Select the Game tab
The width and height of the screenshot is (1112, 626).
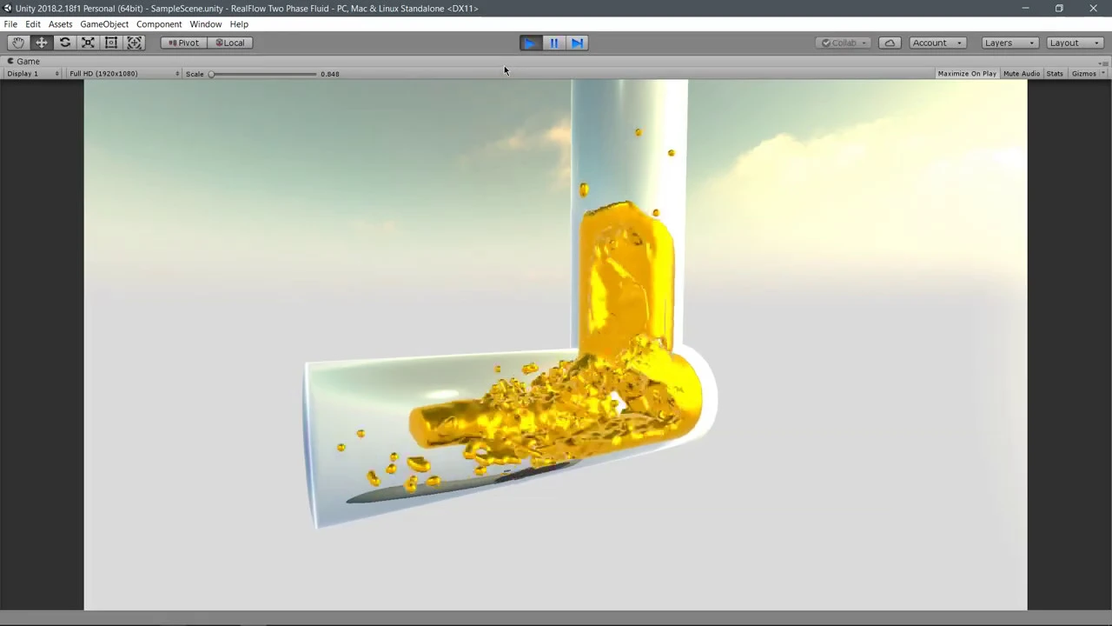click(x=23, y=61)
